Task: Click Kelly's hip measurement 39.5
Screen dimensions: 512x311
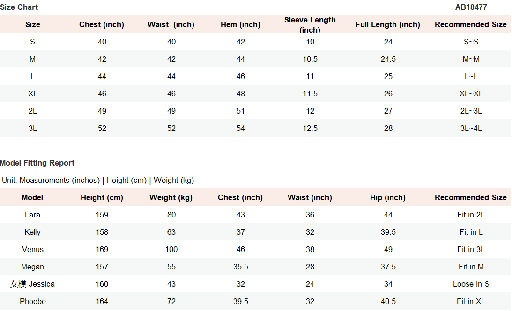Action: point(388,232)
